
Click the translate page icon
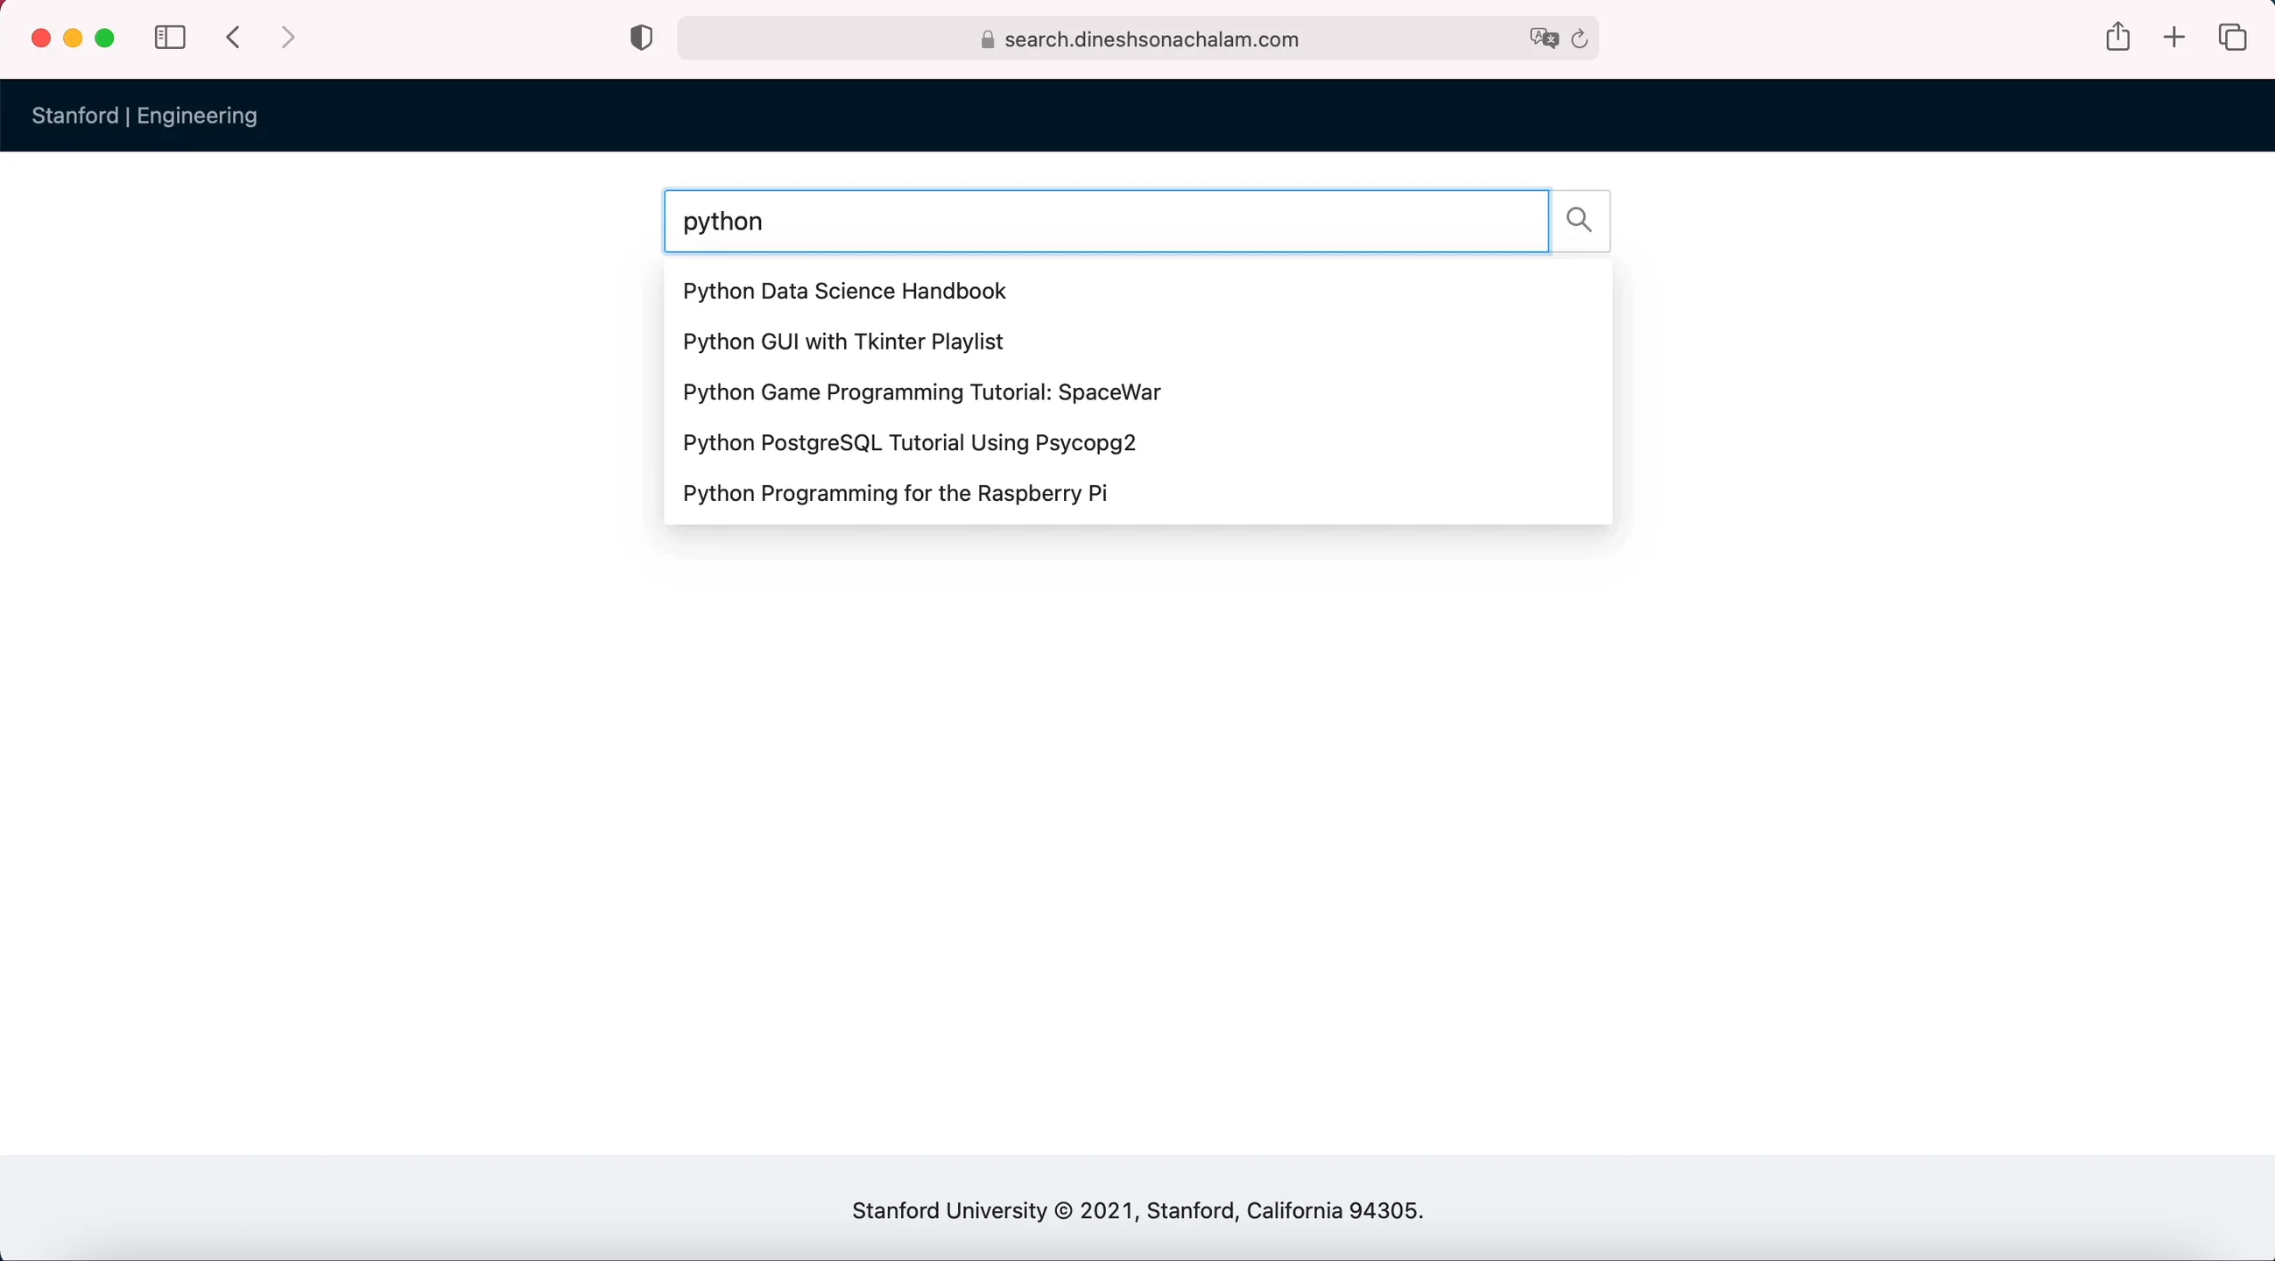point(1543,39)
